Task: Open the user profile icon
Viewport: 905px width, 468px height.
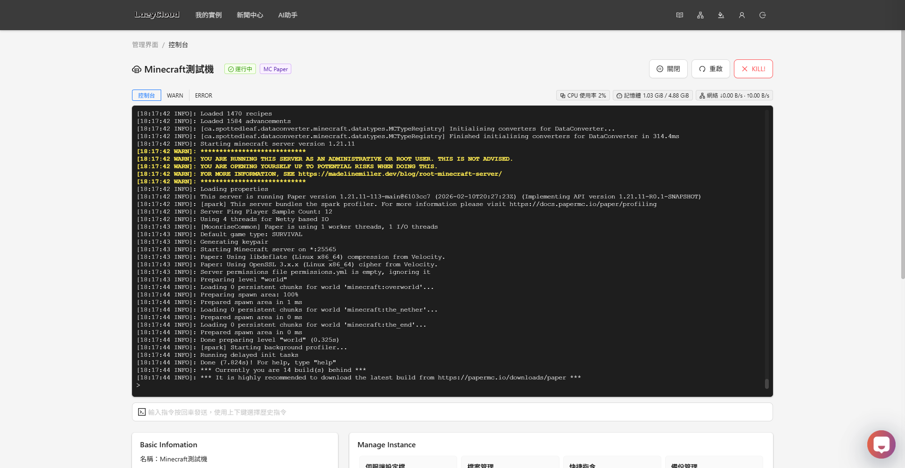Action: tap(741, 15)
